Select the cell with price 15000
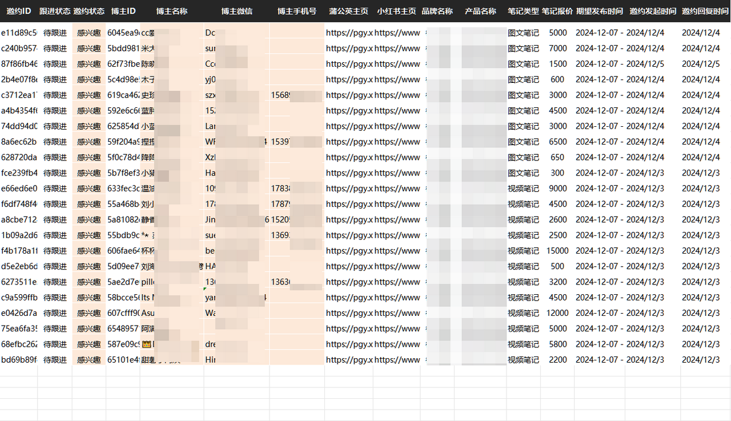 (x=557, y=251)
